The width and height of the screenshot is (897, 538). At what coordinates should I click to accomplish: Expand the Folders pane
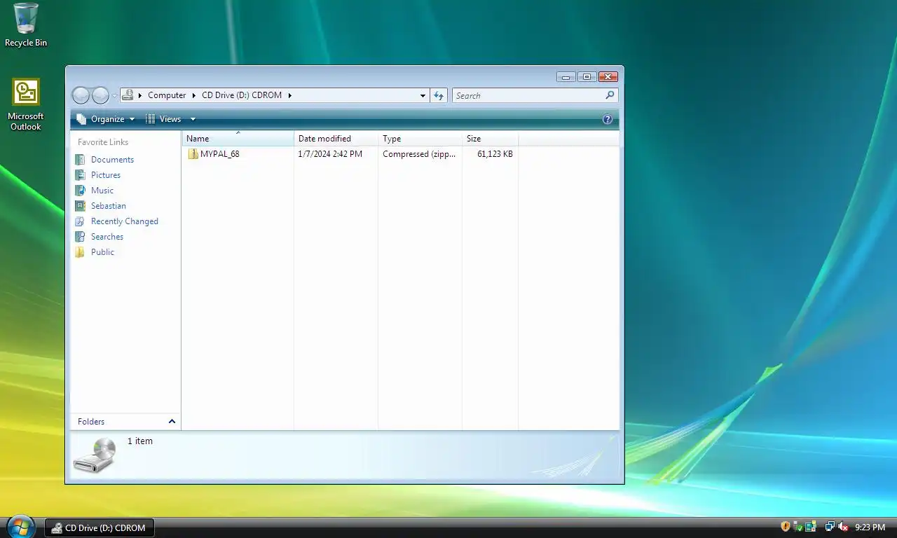coord(125,422)
